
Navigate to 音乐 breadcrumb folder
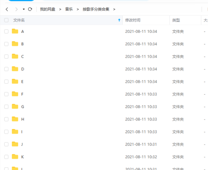pyautogui.click(x=69, y=9)
